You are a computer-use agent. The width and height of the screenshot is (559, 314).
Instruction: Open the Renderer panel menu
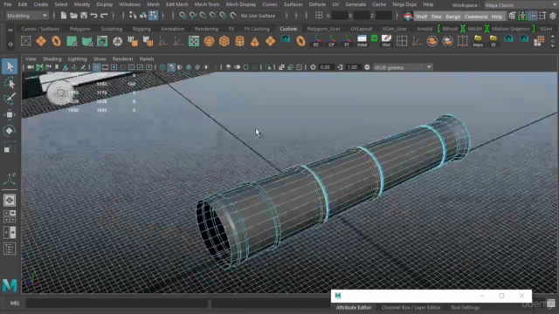[x=122, y=58]
